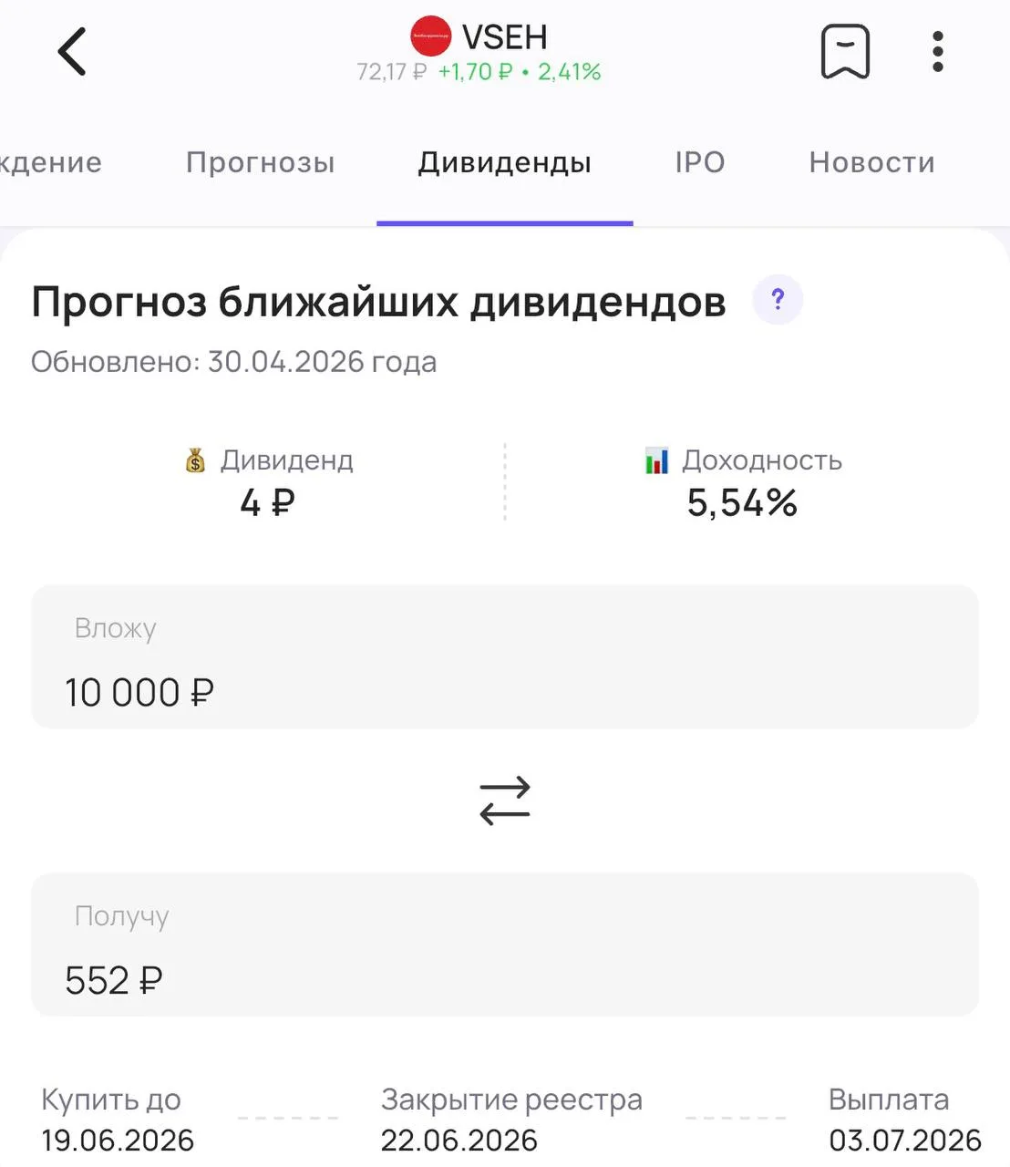The image size is (1010, 1167).
Task: Tap the VSEH ticker title
Action: 504,37
